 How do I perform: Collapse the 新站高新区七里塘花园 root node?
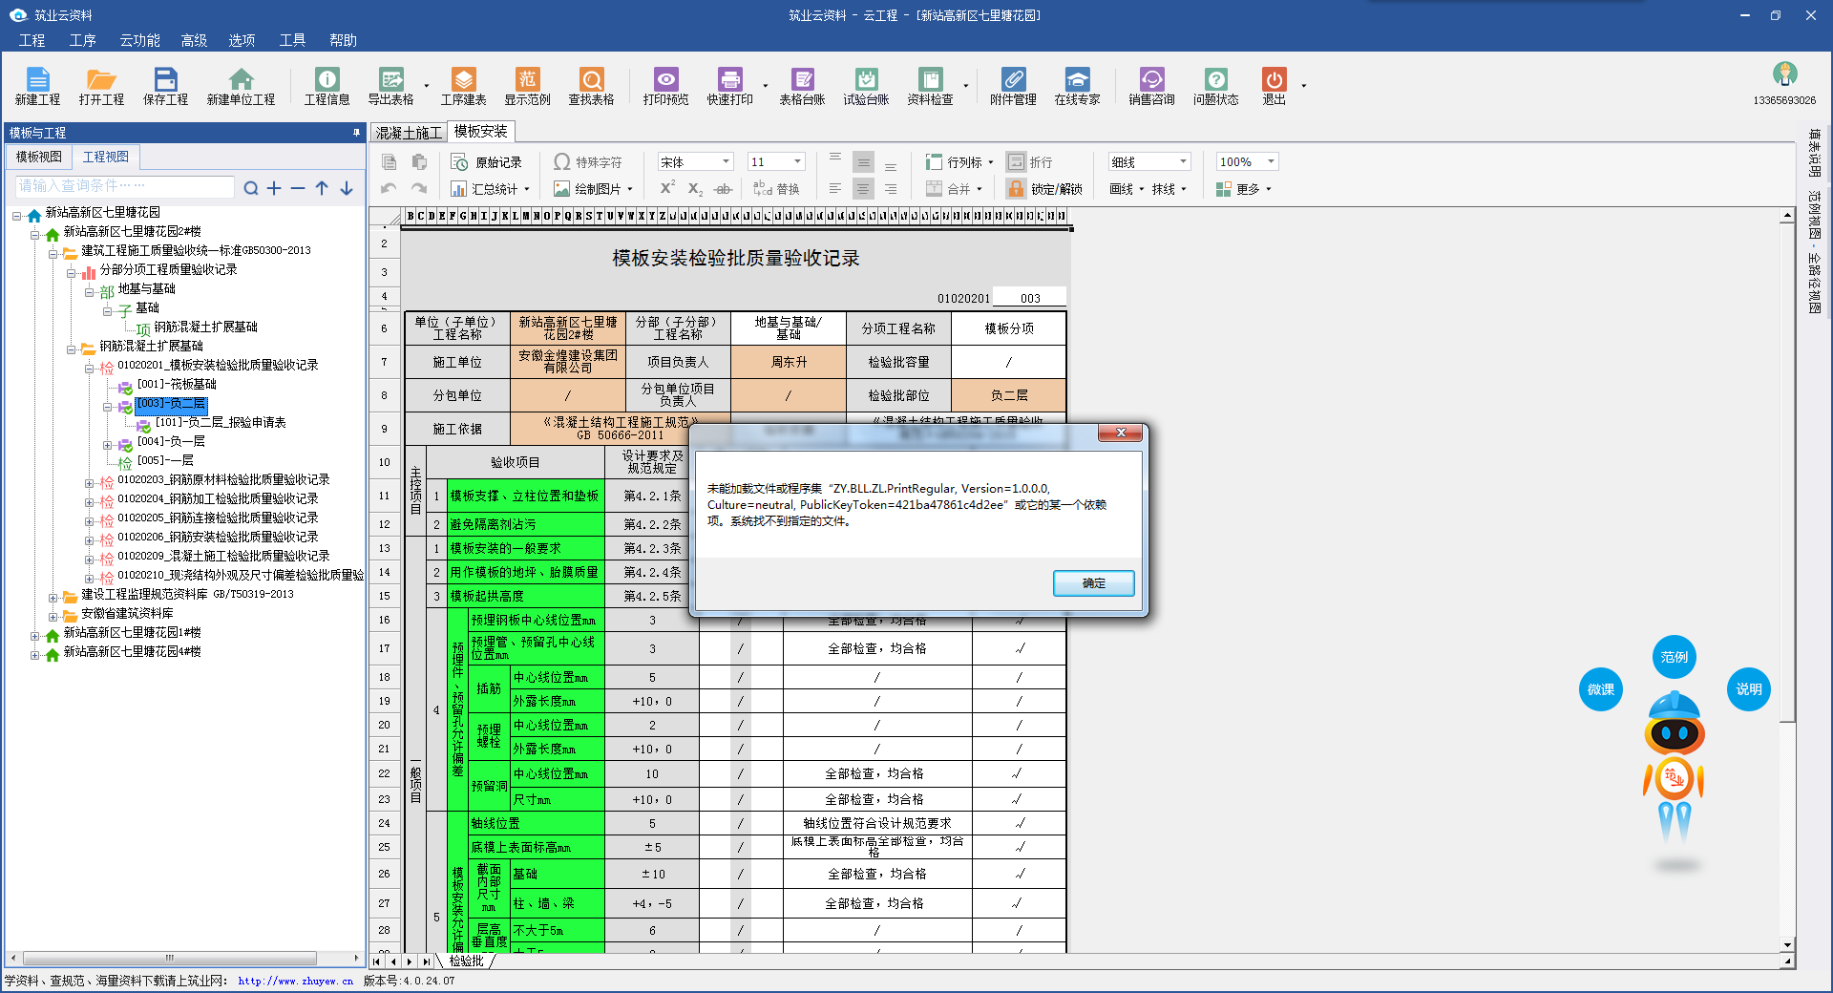point(17,216)
